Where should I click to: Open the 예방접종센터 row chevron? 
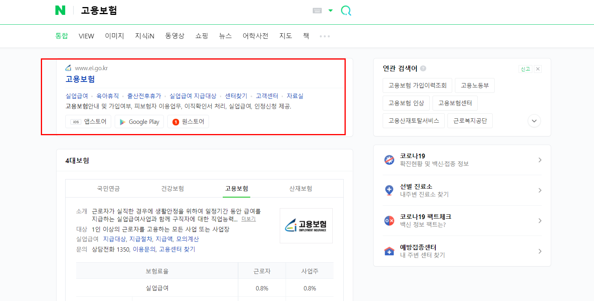[540, 251]
